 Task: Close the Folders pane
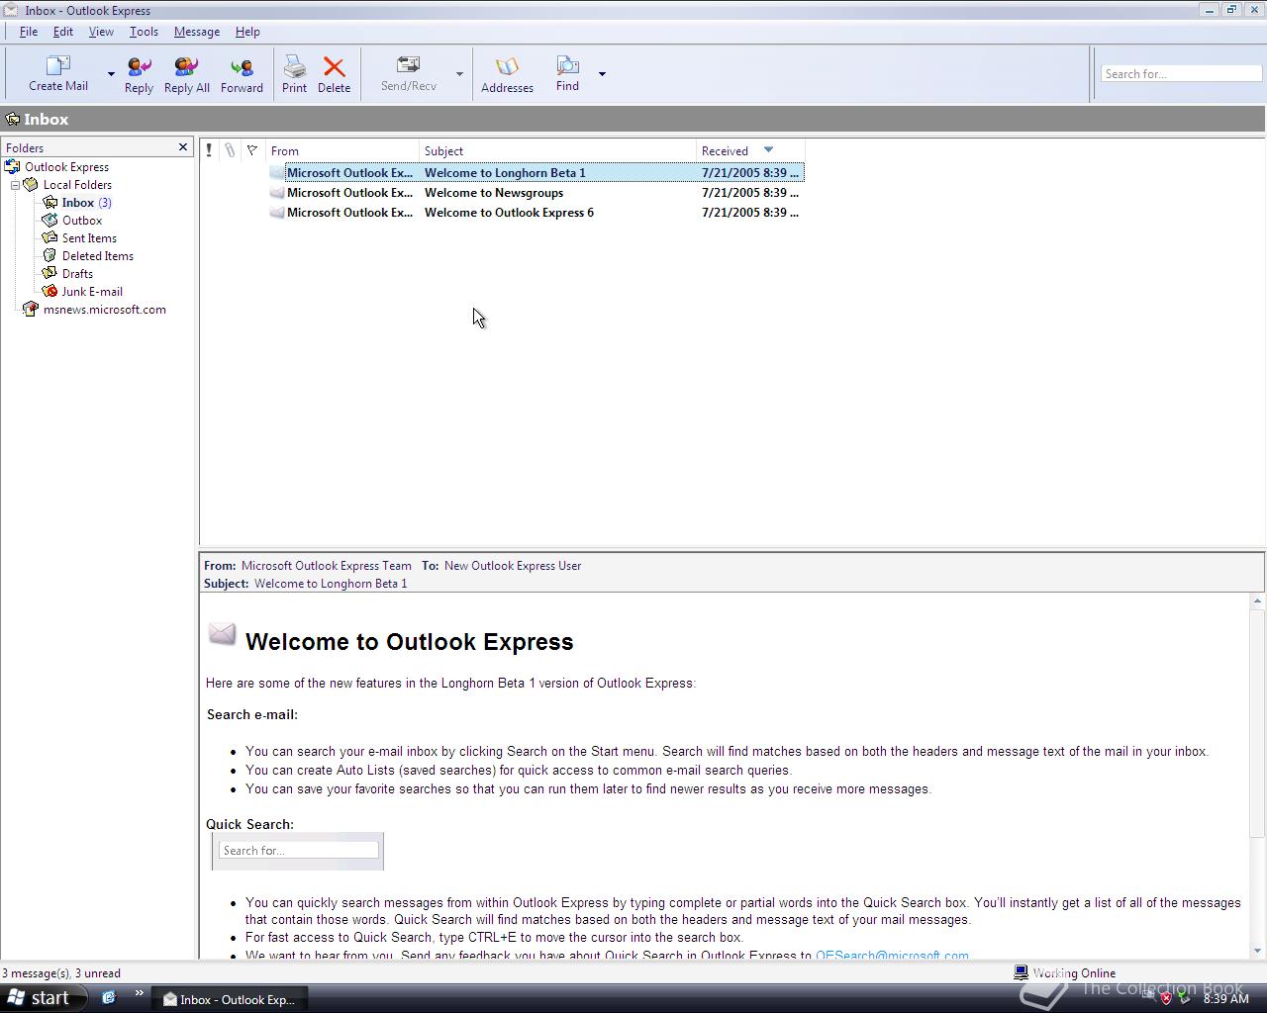coord(183,147)
